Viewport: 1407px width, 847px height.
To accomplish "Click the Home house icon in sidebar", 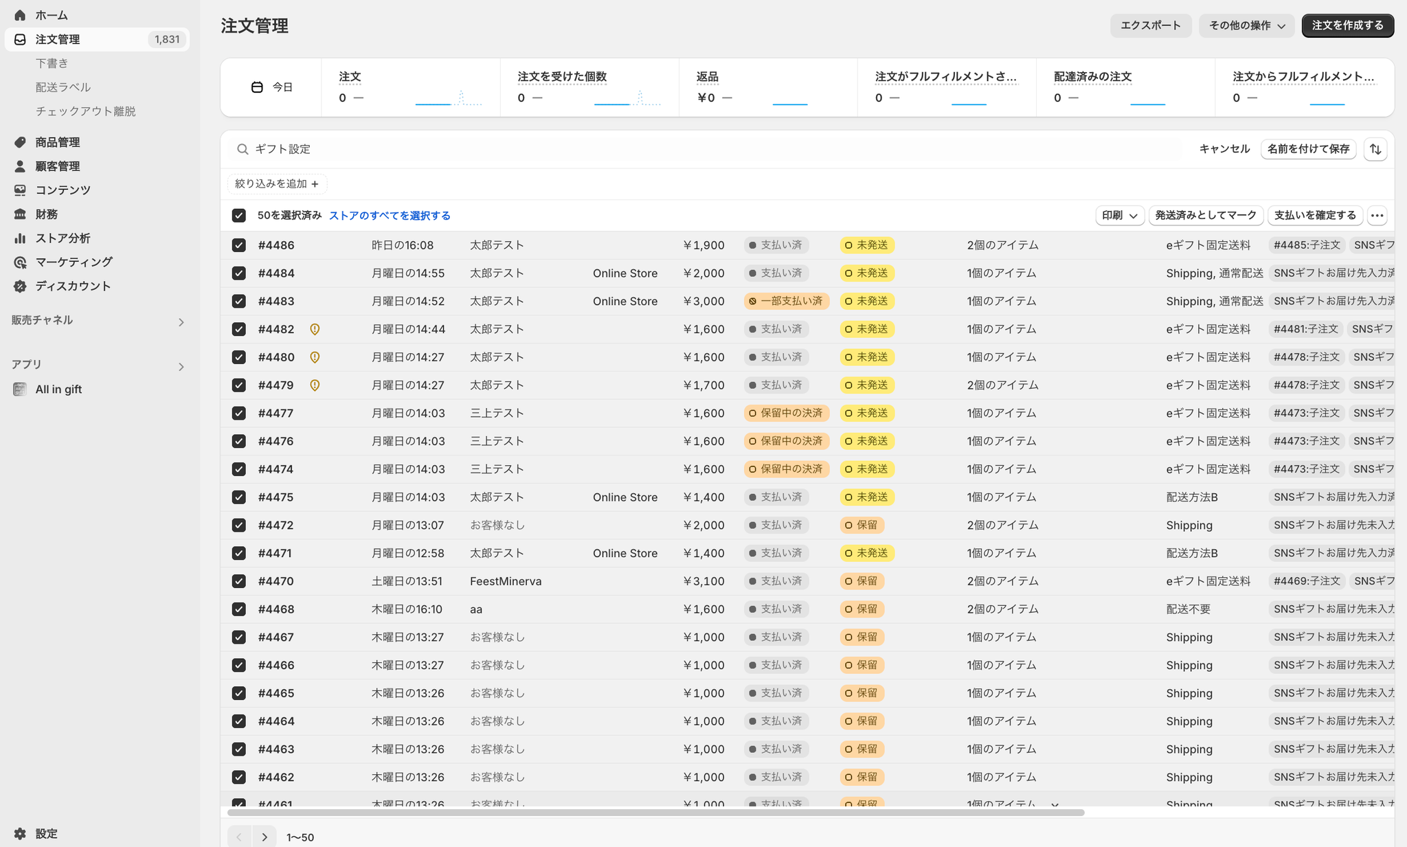I will coord(20,15).
